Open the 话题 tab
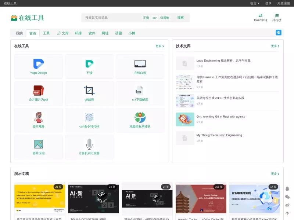Viewport: 294px width, 220px height. click(x=118, y=33)
